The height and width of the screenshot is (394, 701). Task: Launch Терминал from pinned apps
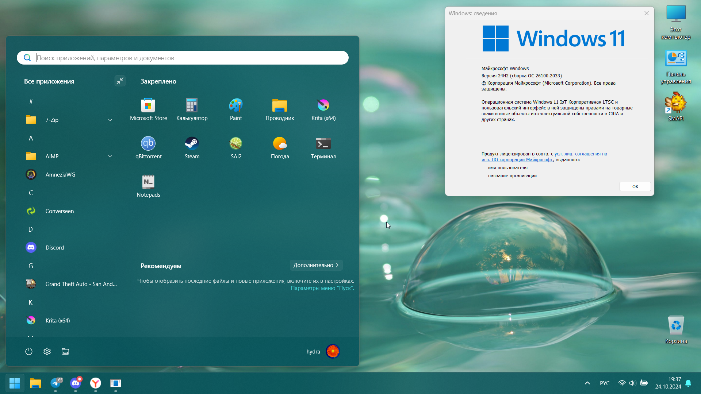pos(323,147)
